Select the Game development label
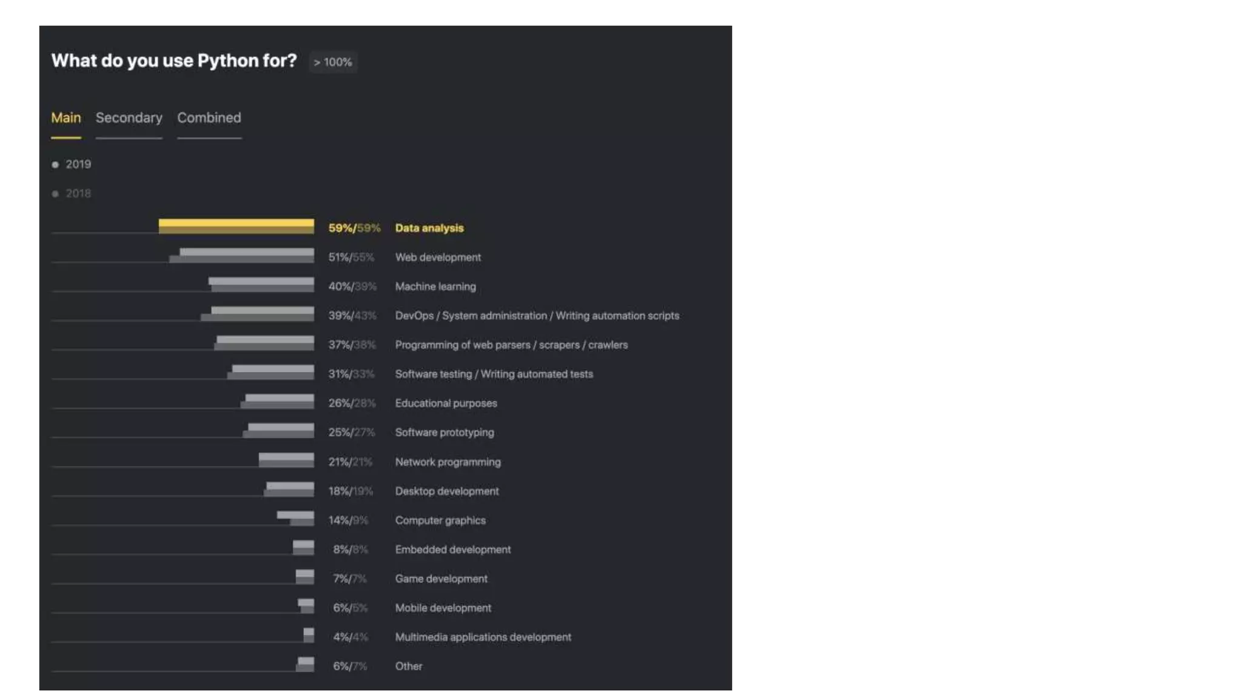Screen dimensions: 1242x698 click(x=441, y=579)
